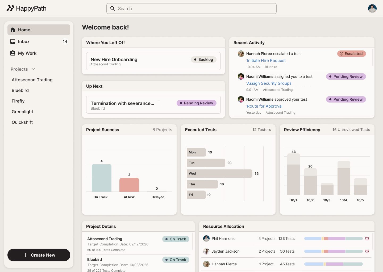Click the Create New button
The height and width of the screenshot is (272, 383).
point(39,255)
